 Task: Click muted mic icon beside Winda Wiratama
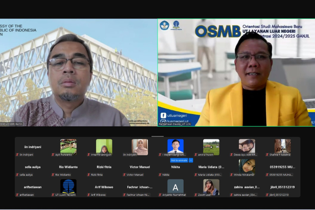pos(232,175)
